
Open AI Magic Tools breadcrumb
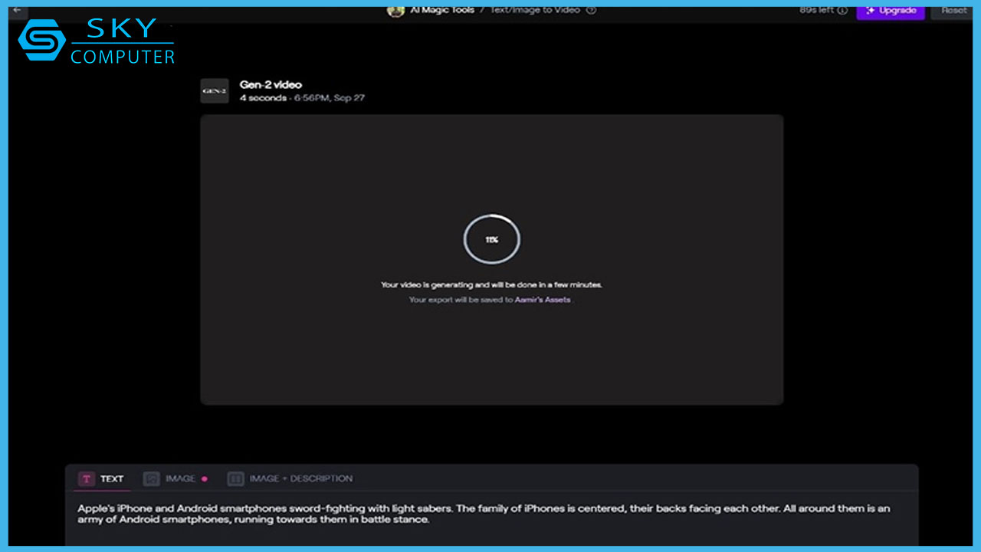click(x=441, y=10)
